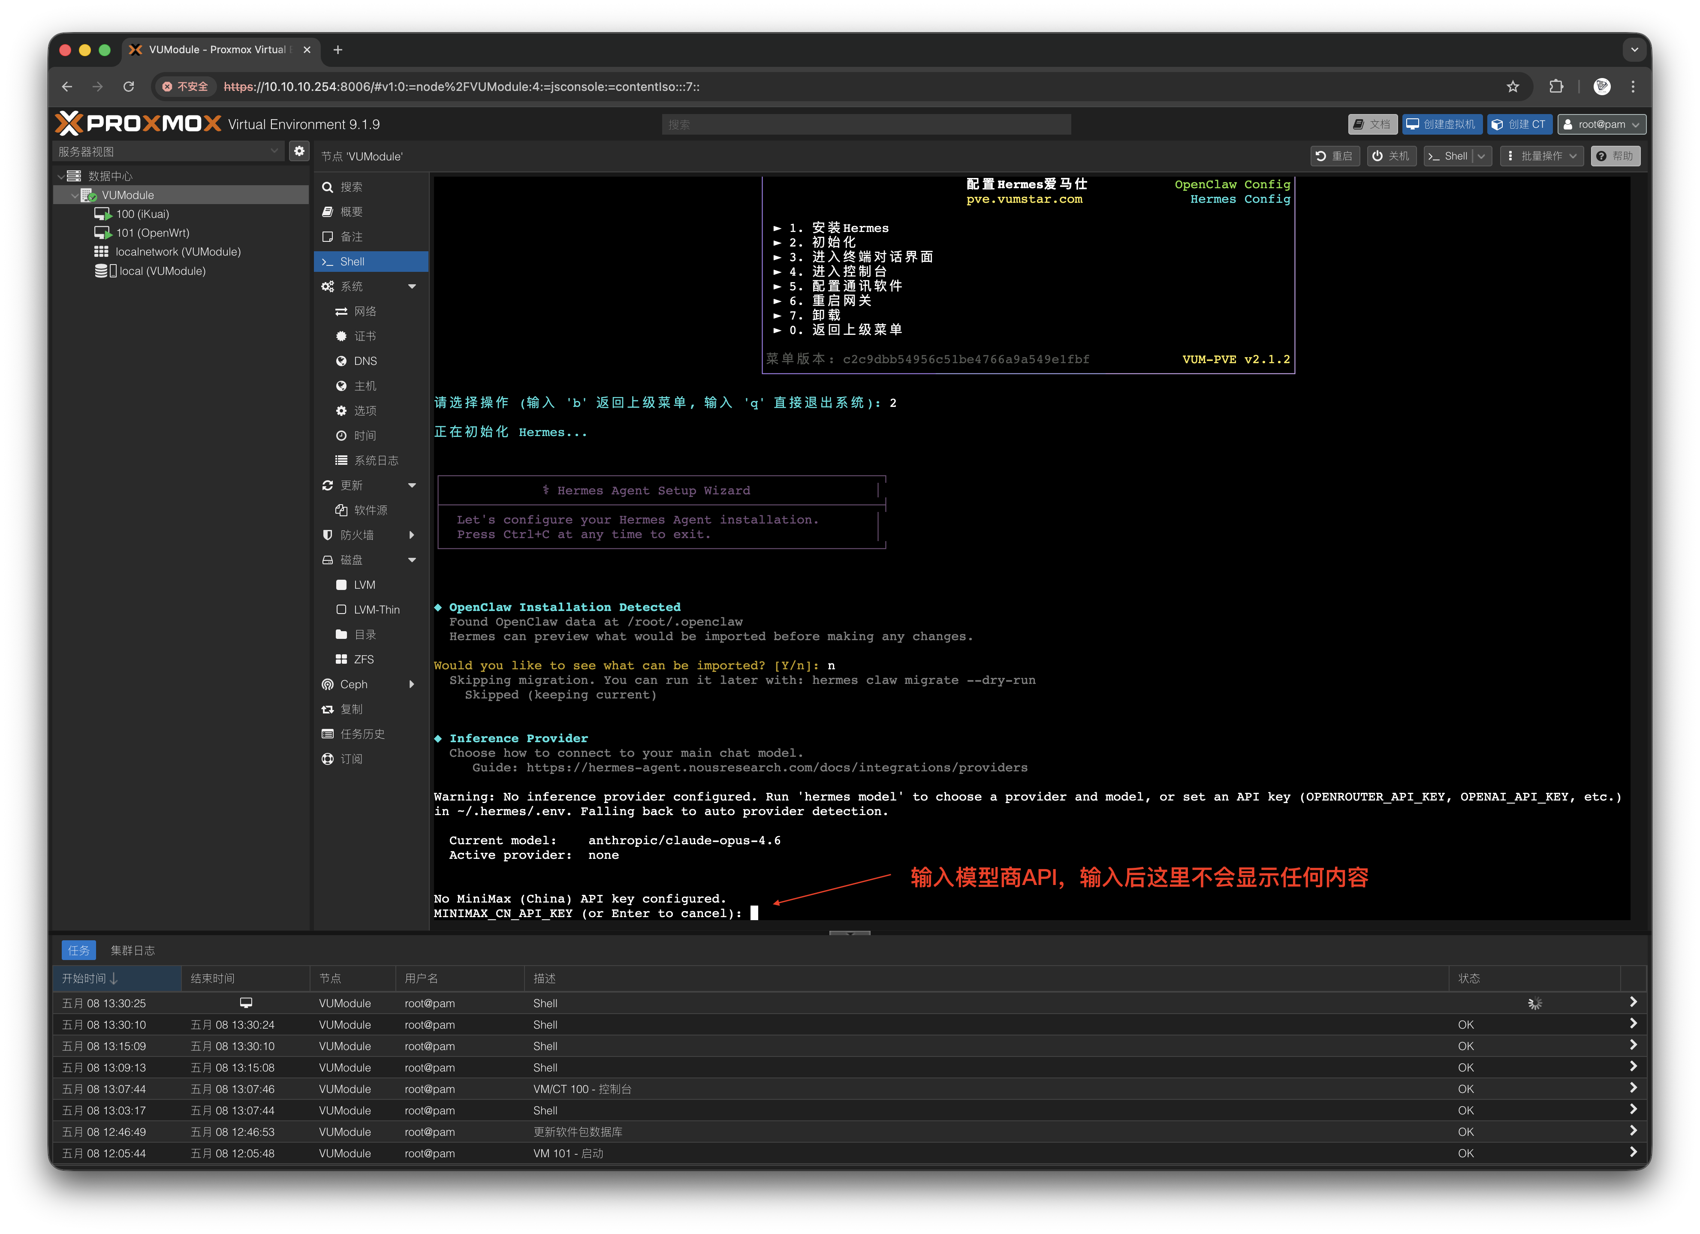Click the top search input field
The height and width of the screenshot is (1234, 1700).
tap(866, 124)
